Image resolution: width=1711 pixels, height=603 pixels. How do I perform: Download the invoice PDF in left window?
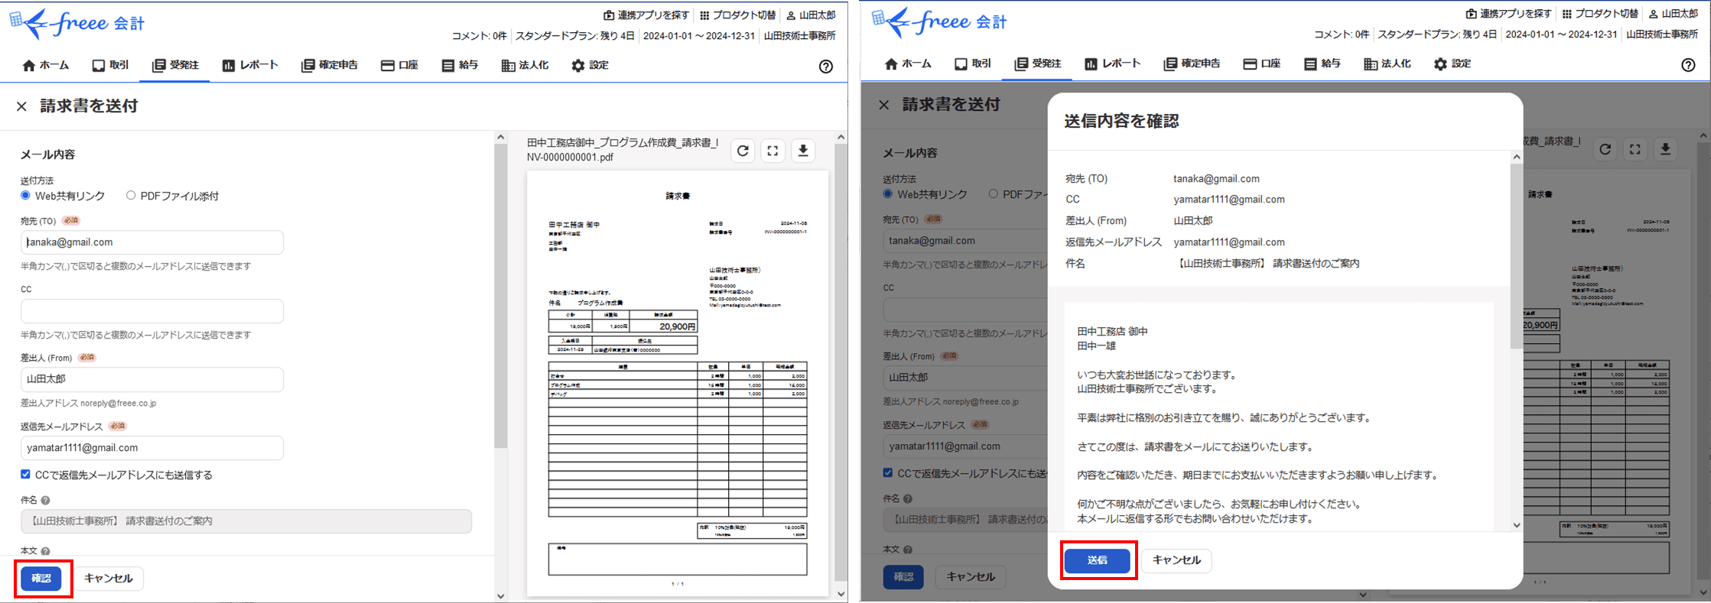(803, 151)
